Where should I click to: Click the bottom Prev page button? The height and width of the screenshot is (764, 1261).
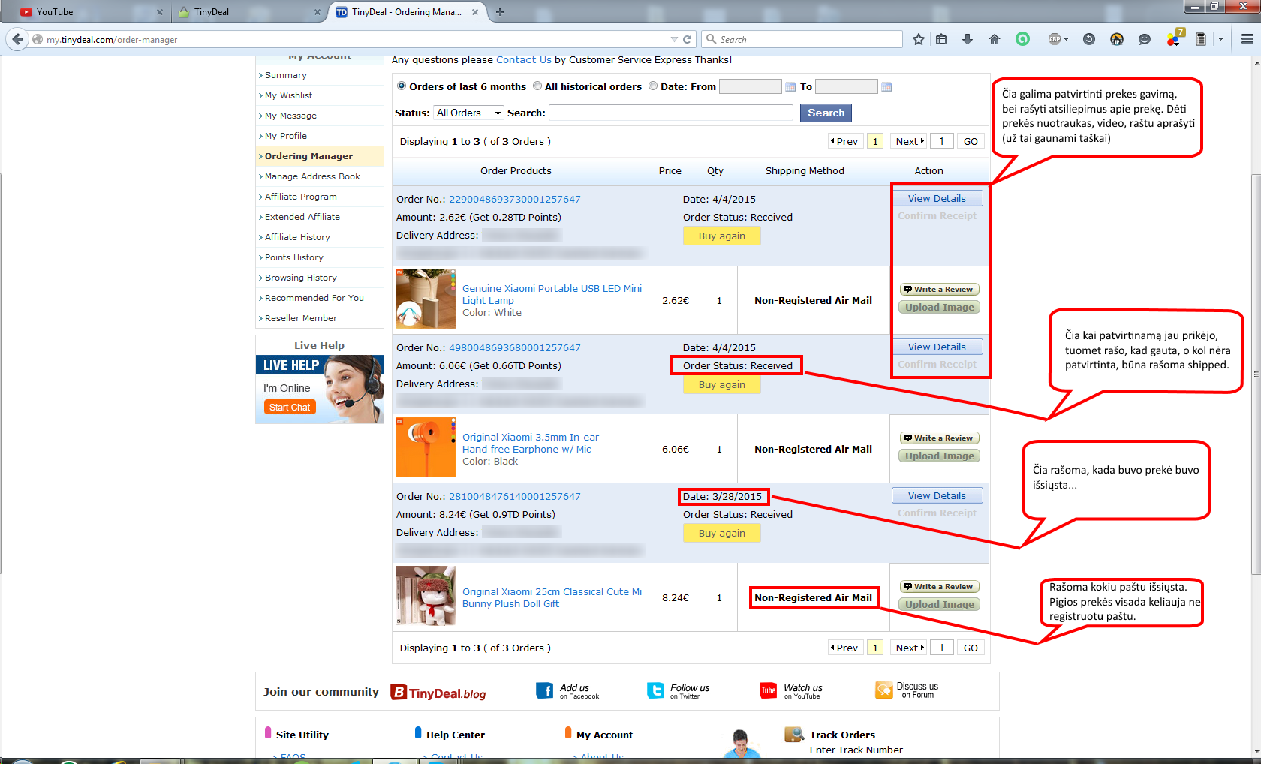click(844, 648)
